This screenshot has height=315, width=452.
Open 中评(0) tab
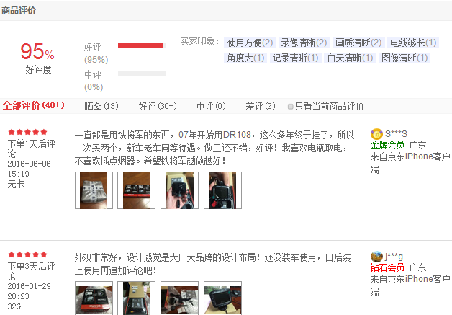(x=211, y=106)
